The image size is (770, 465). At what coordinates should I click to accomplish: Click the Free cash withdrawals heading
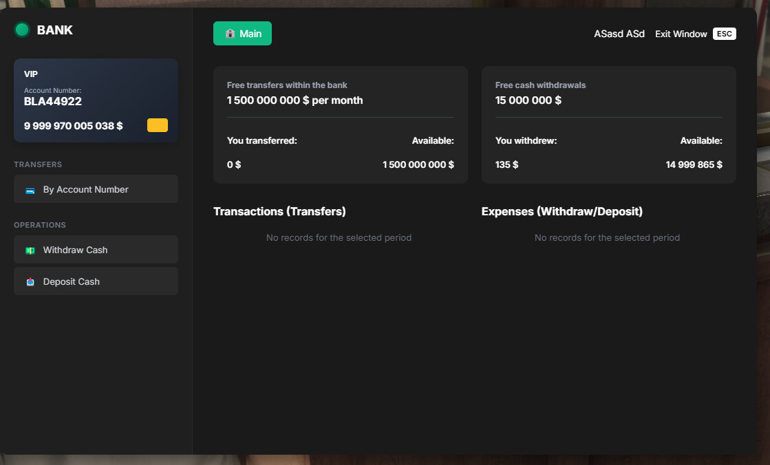pyautogui.click(x=540, y=85)
